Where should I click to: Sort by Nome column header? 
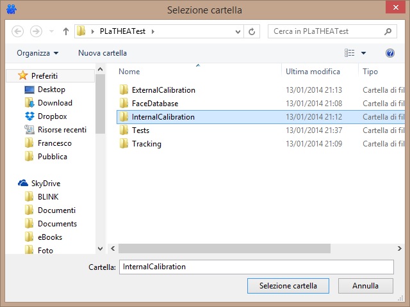pos(129,72)
